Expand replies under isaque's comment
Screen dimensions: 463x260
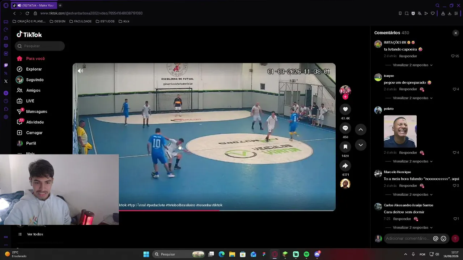point(412,98)
